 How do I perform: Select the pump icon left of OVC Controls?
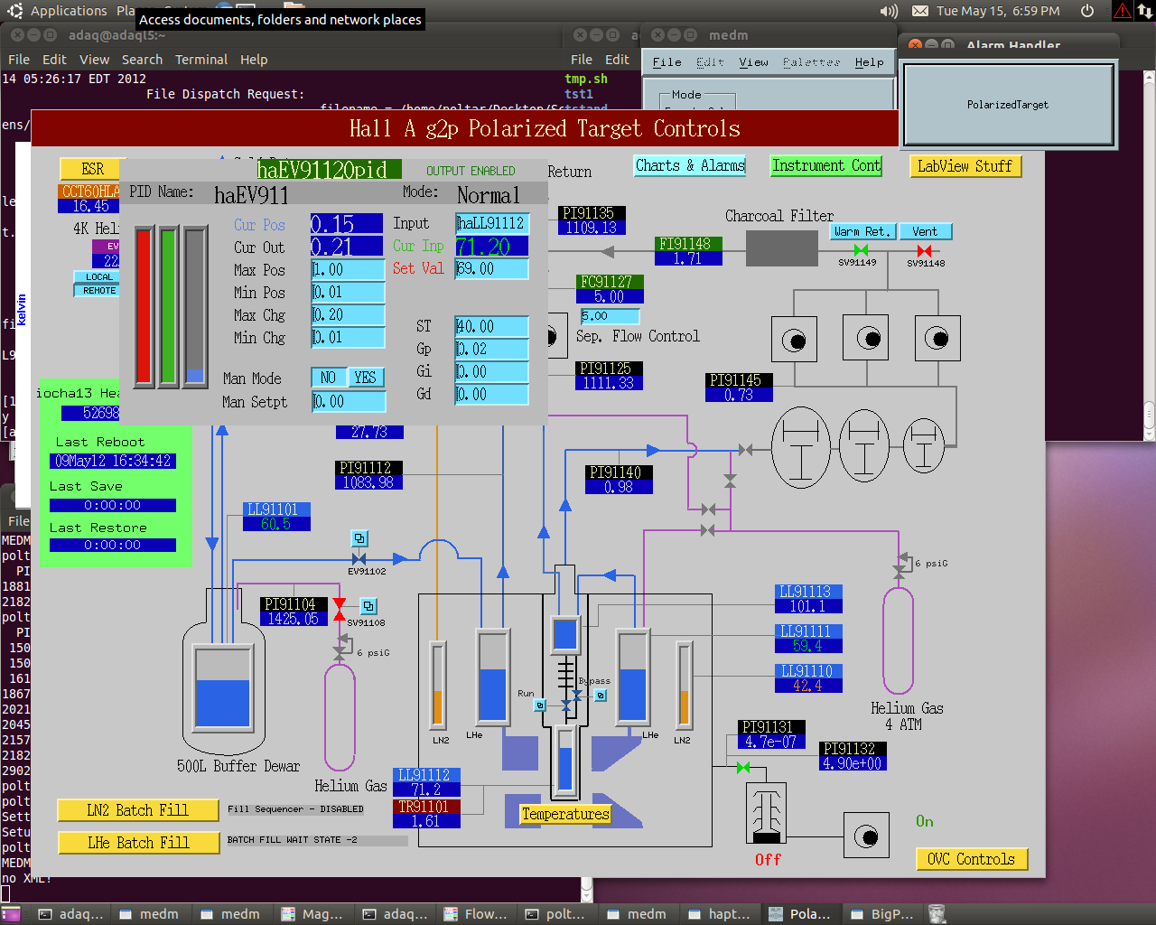[866, 836]
